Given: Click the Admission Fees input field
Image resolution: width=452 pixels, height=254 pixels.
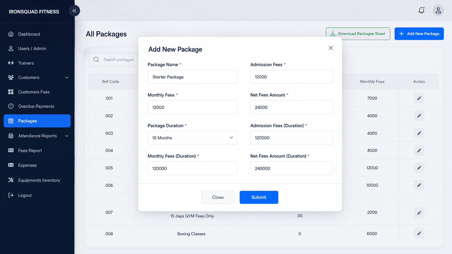Looking at the screenshot, I should click(291, 77).
